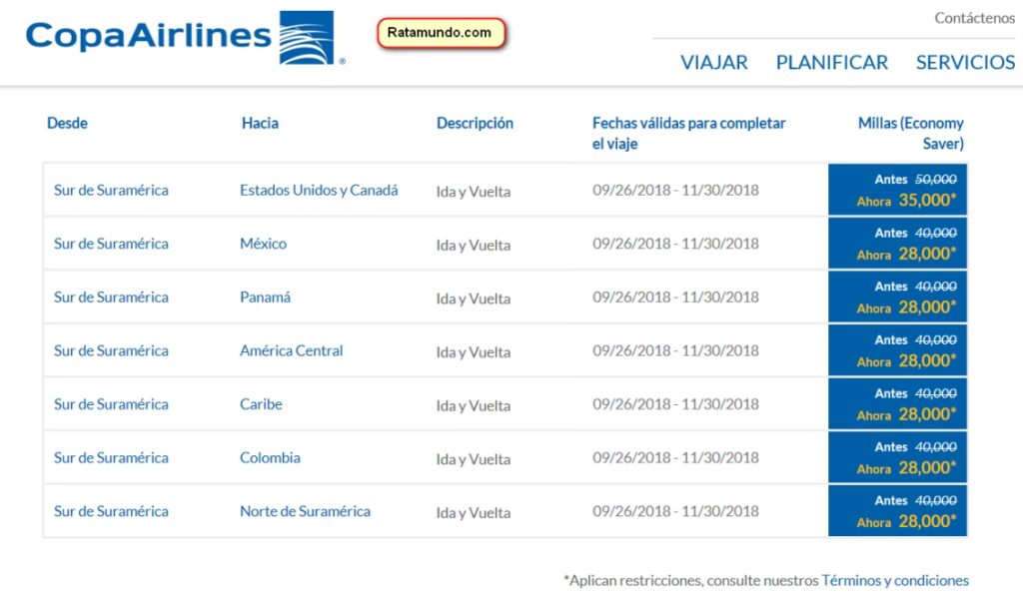Screen dimensions: 1023x607
Task: Select Estados Unidos y Canadá destination
Action: [x=319, y=190]
